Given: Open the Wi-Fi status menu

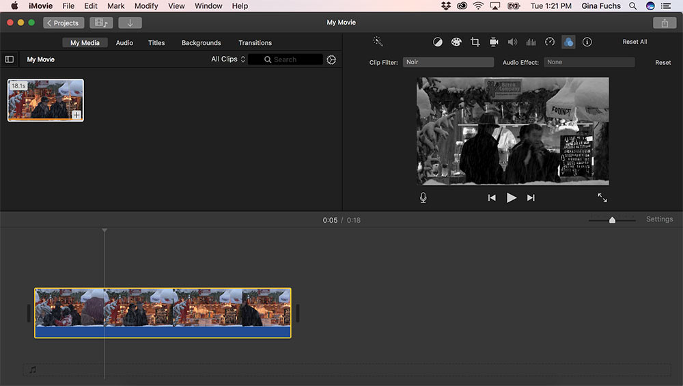Looking at the screenshot, I should coord(478,6).
